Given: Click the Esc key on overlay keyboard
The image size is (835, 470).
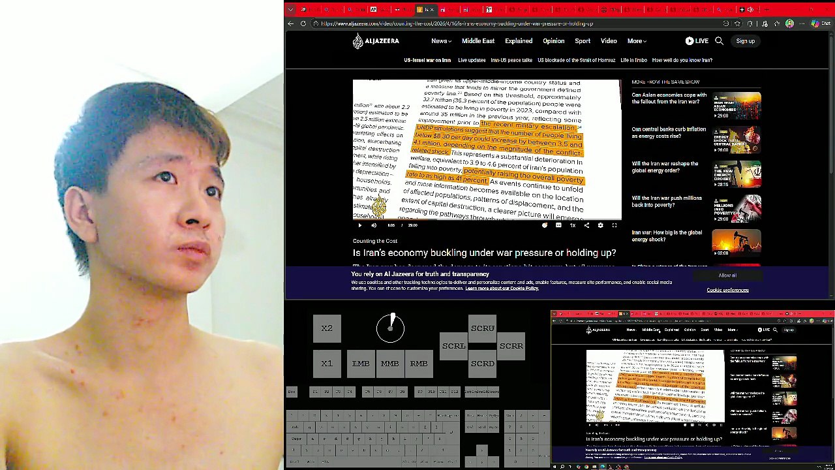Looking at the screenshot, I should [x=292, y=392].
